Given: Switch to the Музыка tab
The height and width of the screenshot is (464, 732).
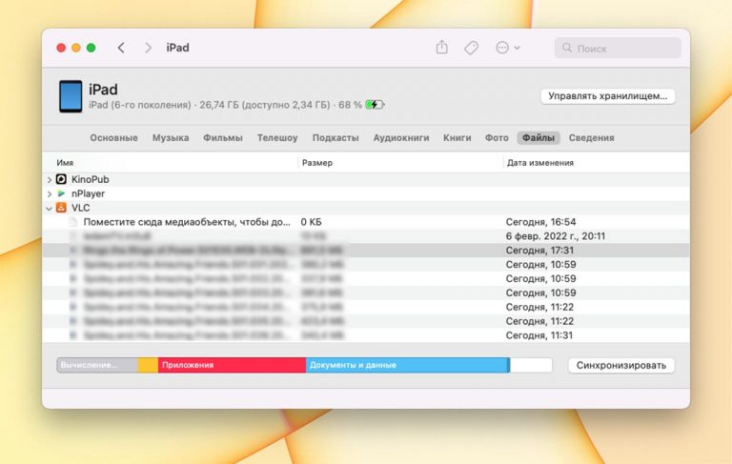Looking at the screenshot, I should (x=171, y=138).
